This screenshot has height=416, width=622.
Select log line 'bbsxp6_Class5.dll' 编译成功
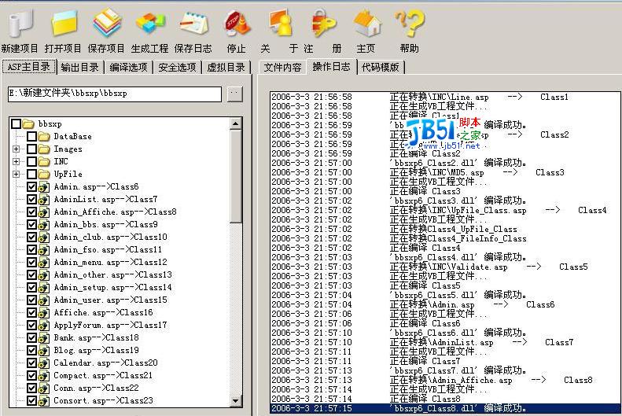point(445,295)
